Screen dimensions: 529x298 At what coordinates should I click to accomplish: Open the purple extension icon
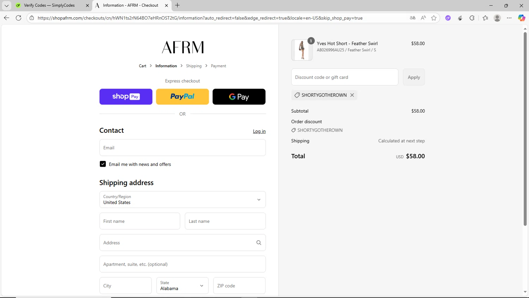coord(448,18)
